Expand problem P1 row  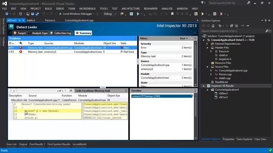pos(10,48)
